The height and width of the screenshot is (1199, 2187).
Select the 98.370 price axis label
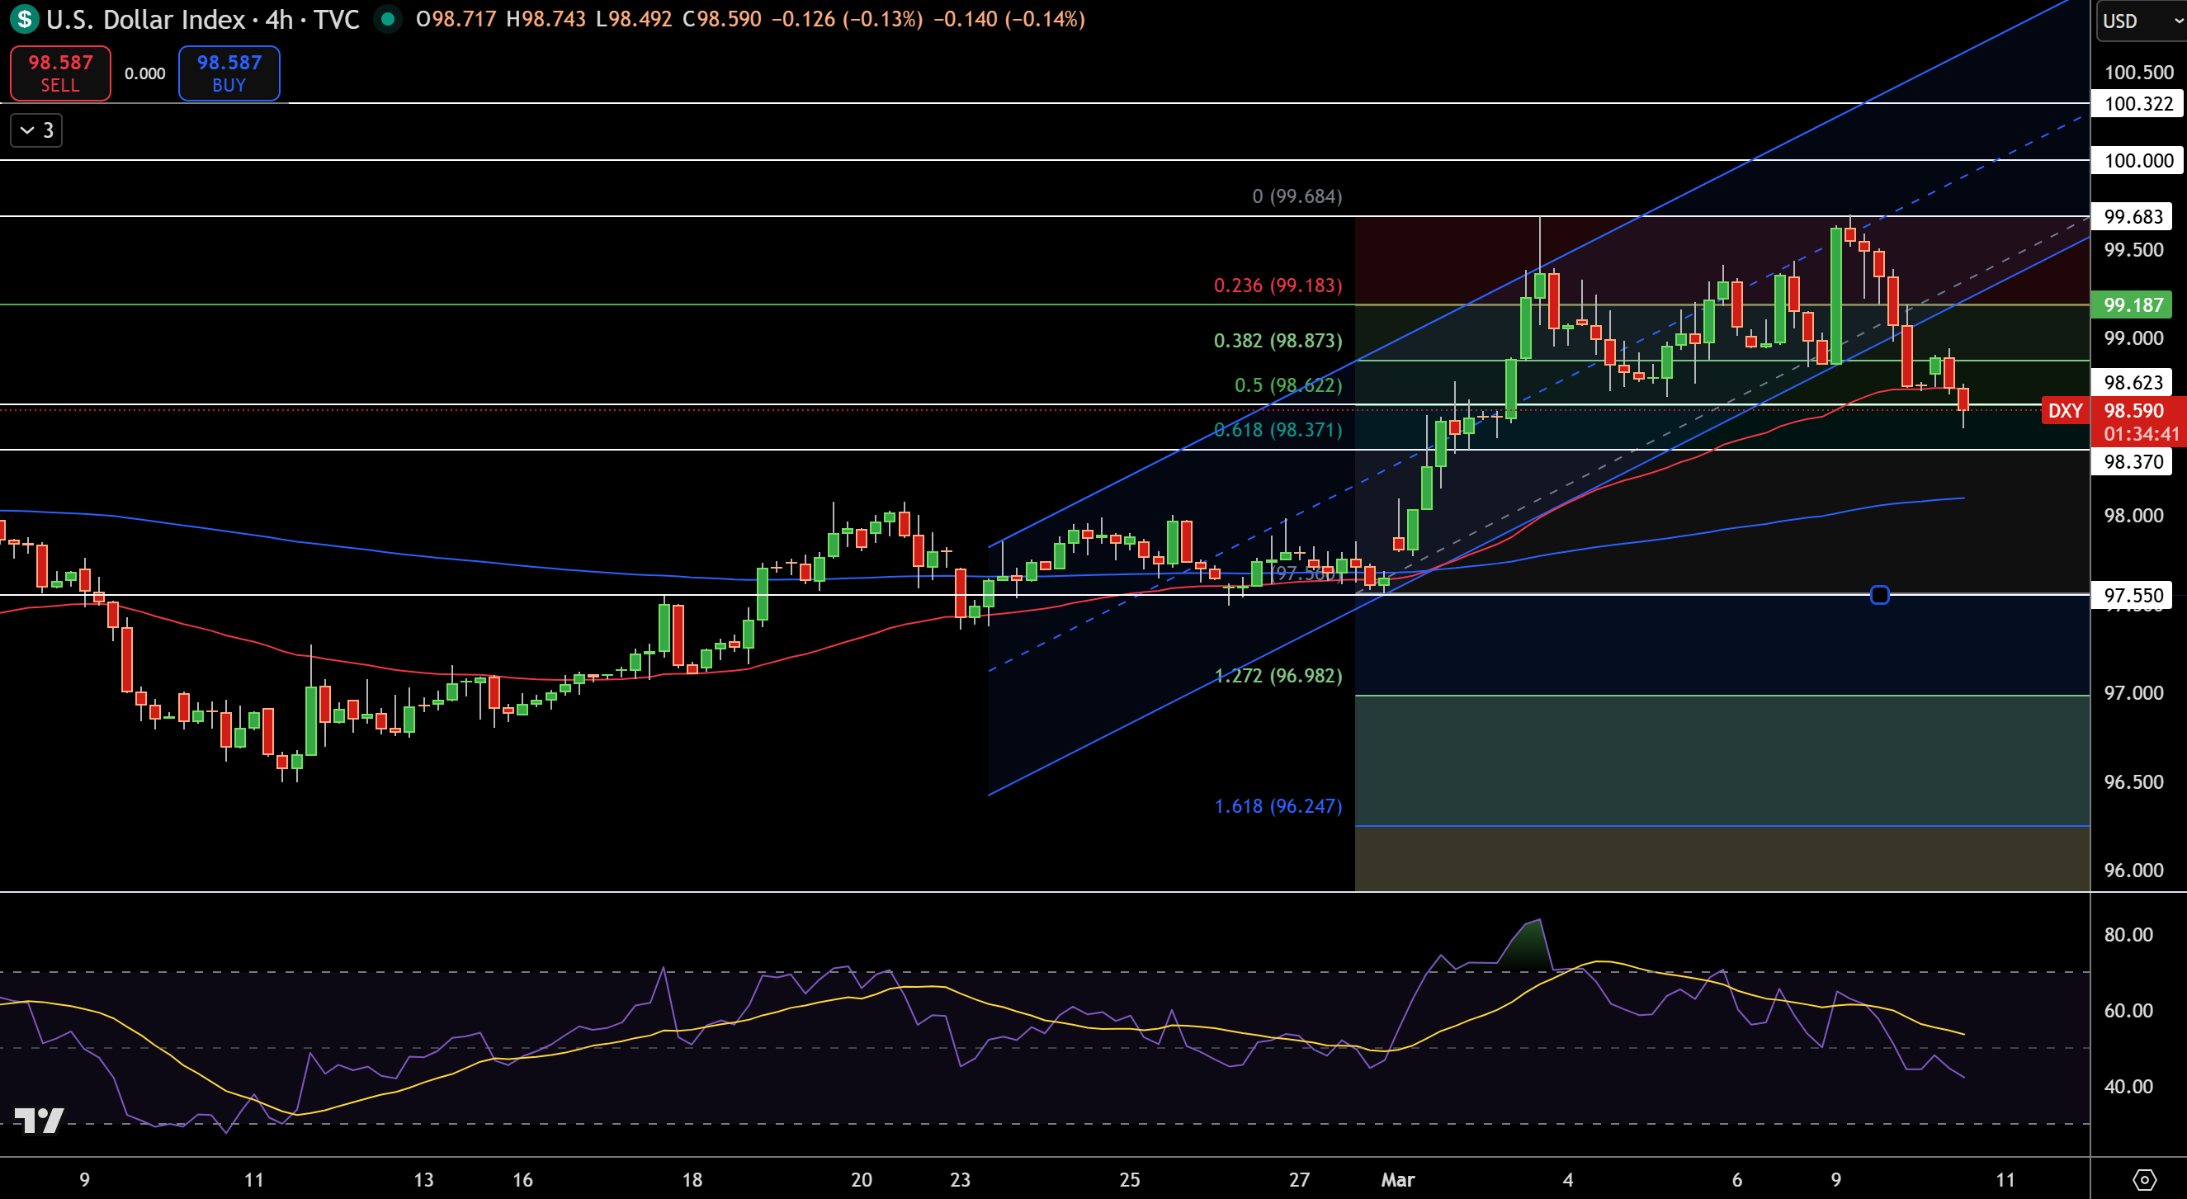[x=2133, y=461]
